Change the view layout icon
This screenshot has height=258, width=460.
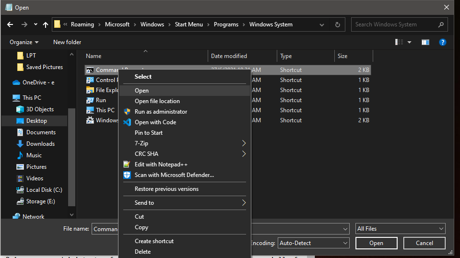(x=399, y=42)
